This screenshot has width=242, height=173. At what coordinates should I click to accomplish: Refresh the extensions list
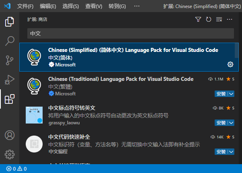[209, 19]
